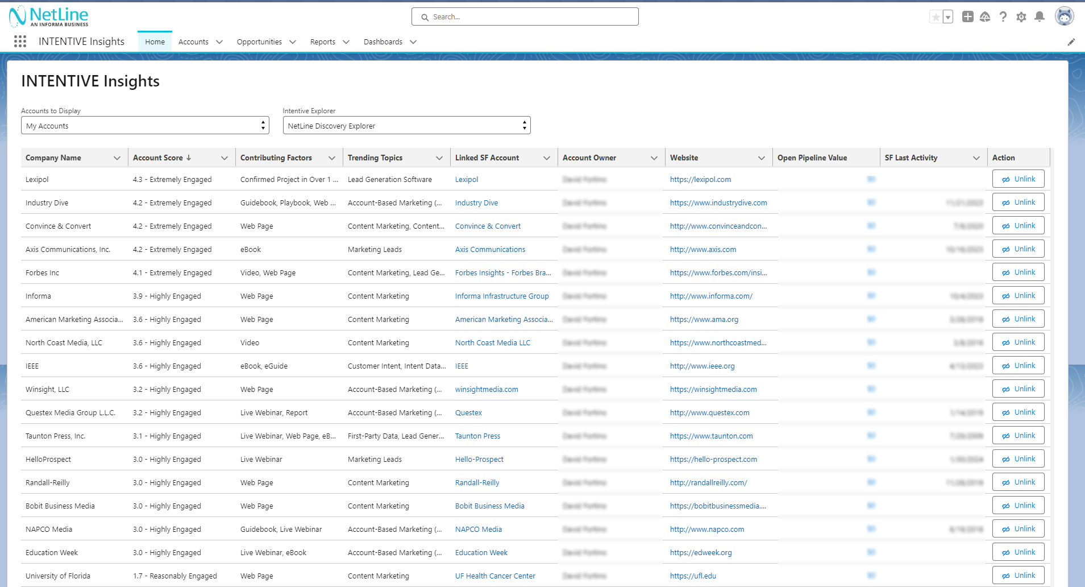Viewport: 1085px width, 587px height.
Task: Click the NetLine logo
Action: (x=49, y=16)
